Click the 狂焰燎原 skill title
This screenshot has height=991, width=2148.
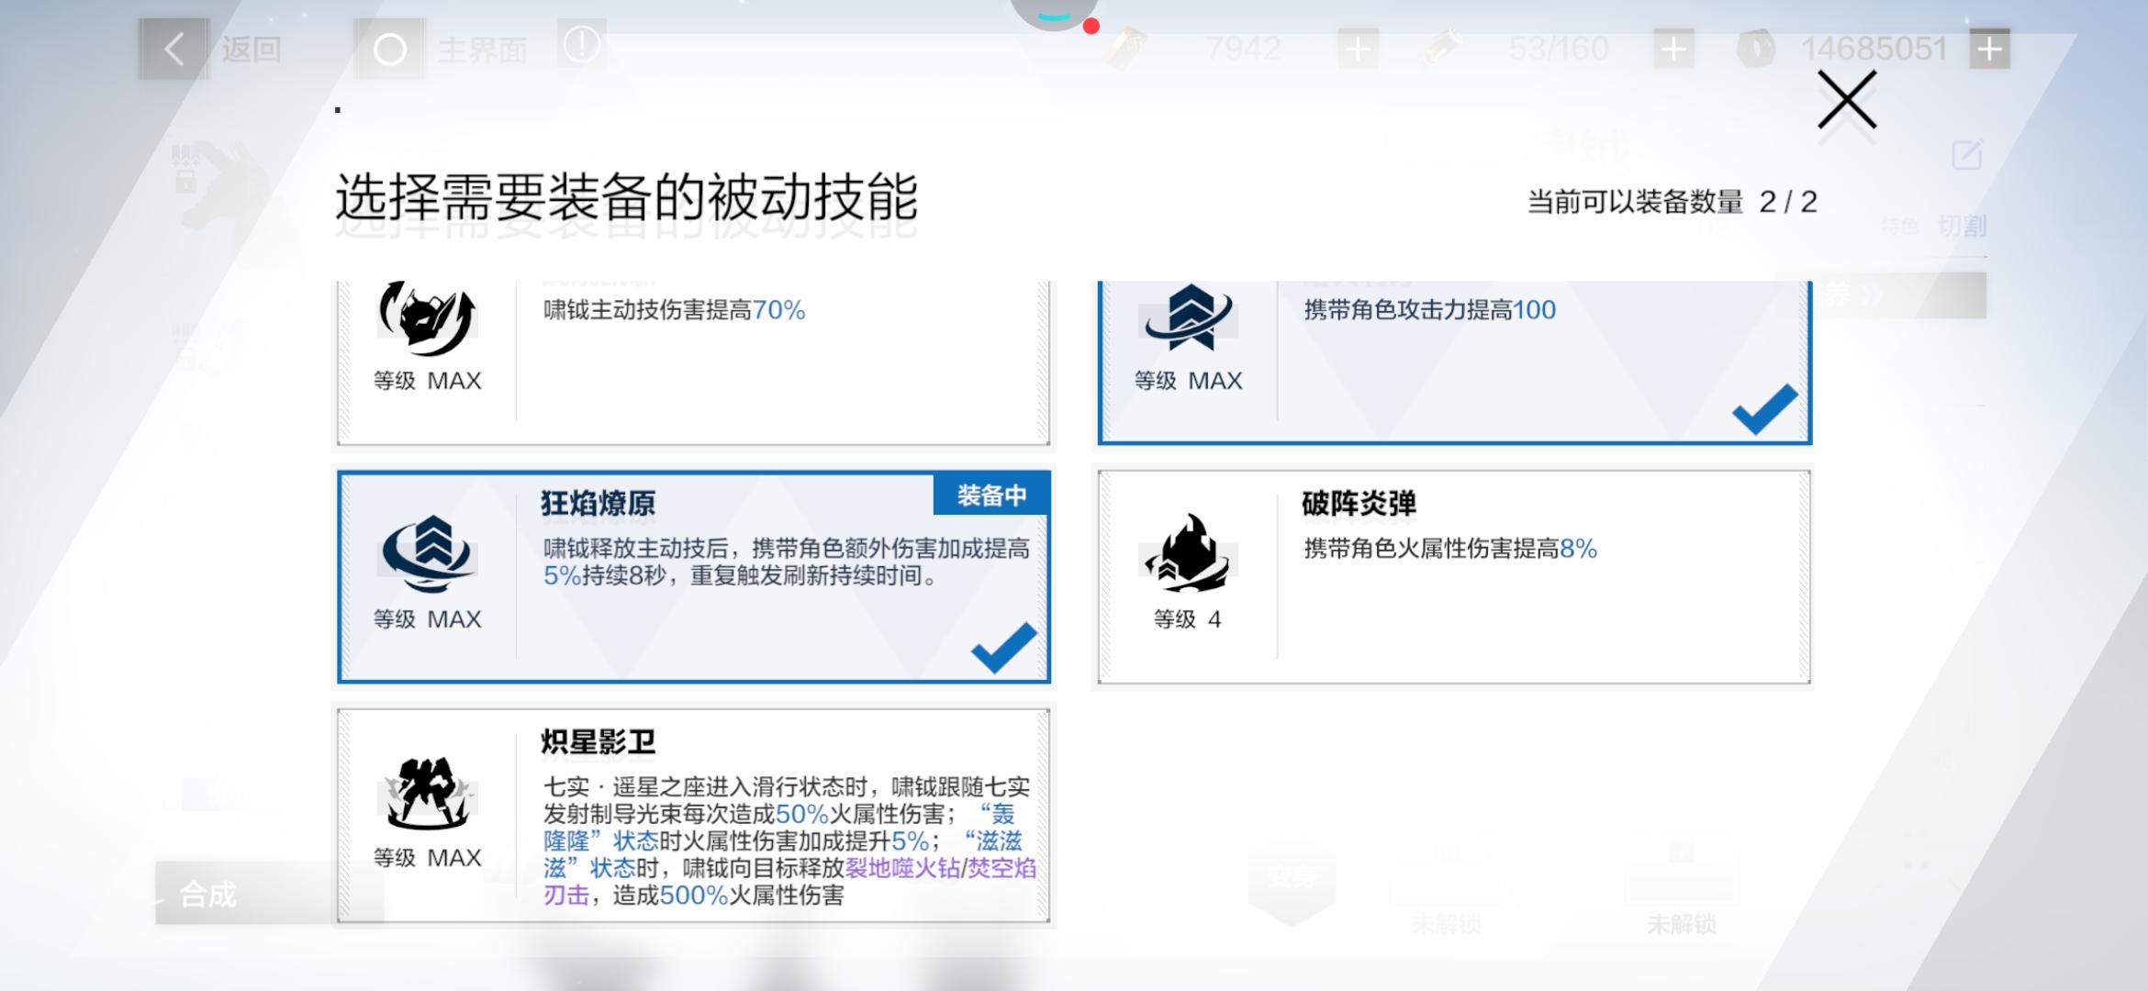tap(599, 504)
